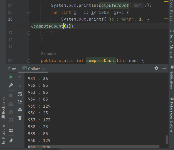
Task: Open Notifications bell icon
Action: point(172,67)
